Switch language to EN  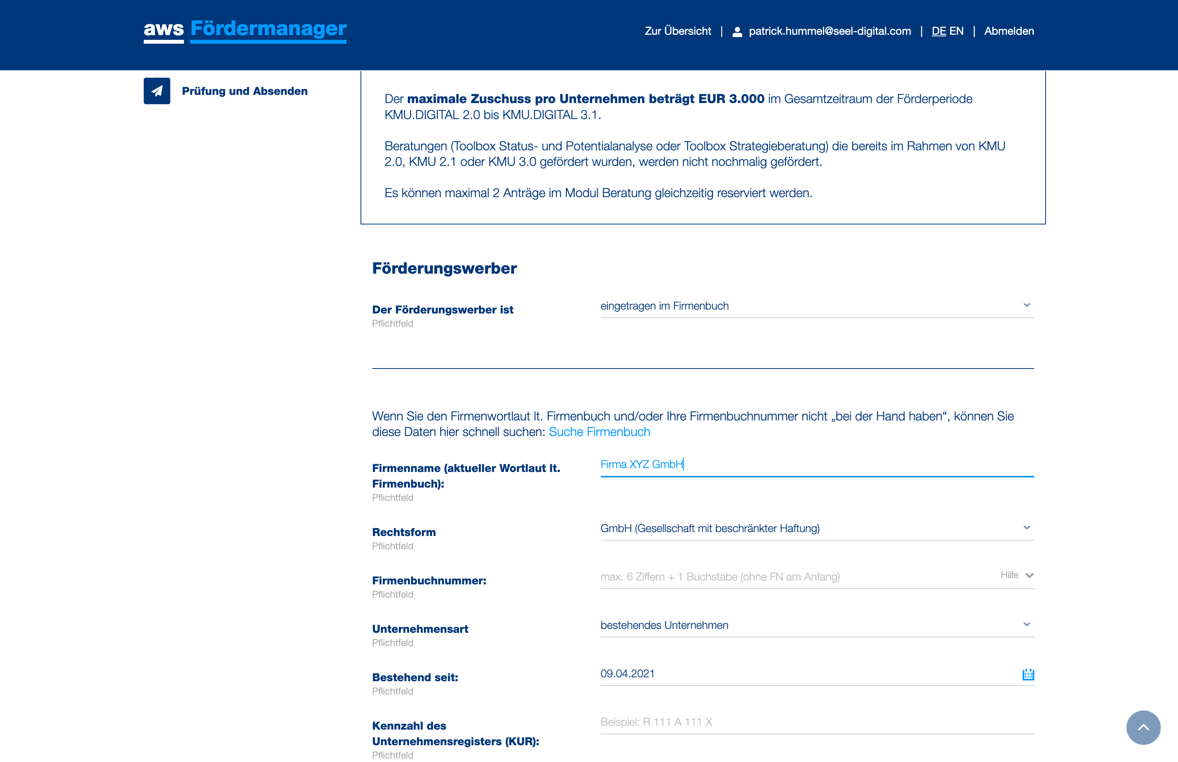[x=956, y=31]
